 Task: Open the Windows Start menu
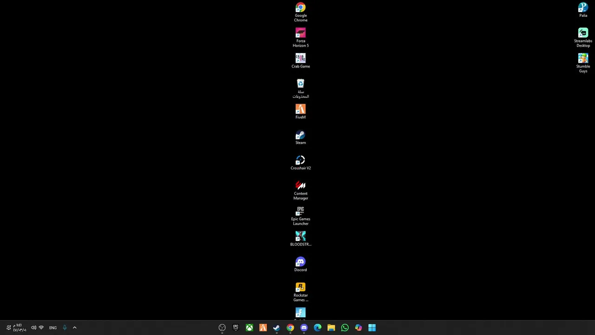point(372,328)
